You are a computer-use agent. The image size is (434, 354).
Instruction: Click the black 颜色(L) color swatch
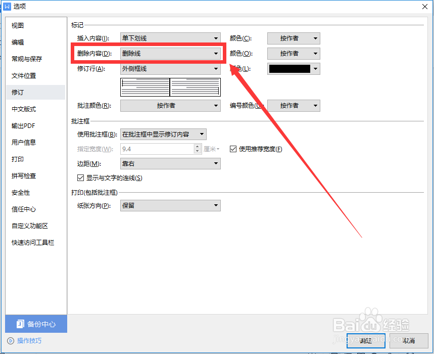[291, 68]
